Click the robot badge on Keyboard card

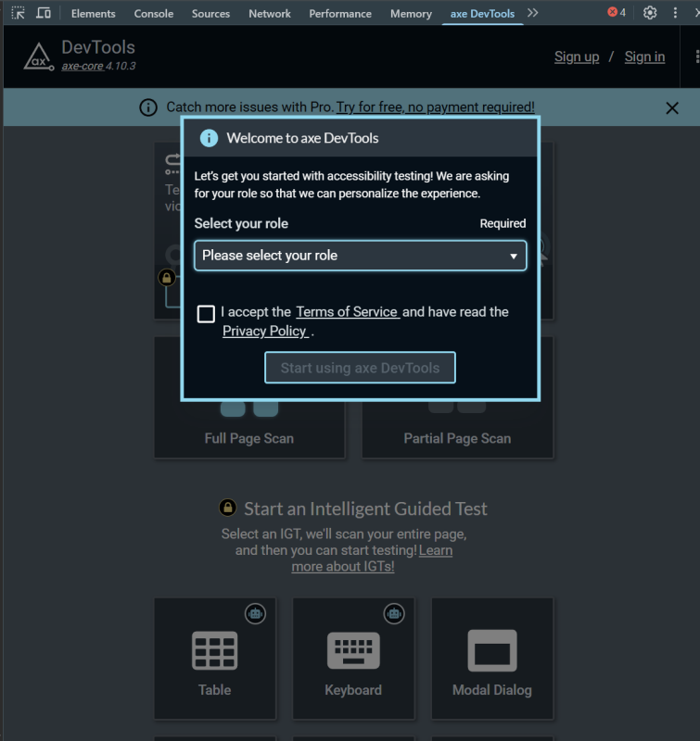394,614
